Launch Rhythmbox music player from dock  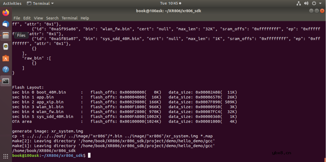pos(6,47)
